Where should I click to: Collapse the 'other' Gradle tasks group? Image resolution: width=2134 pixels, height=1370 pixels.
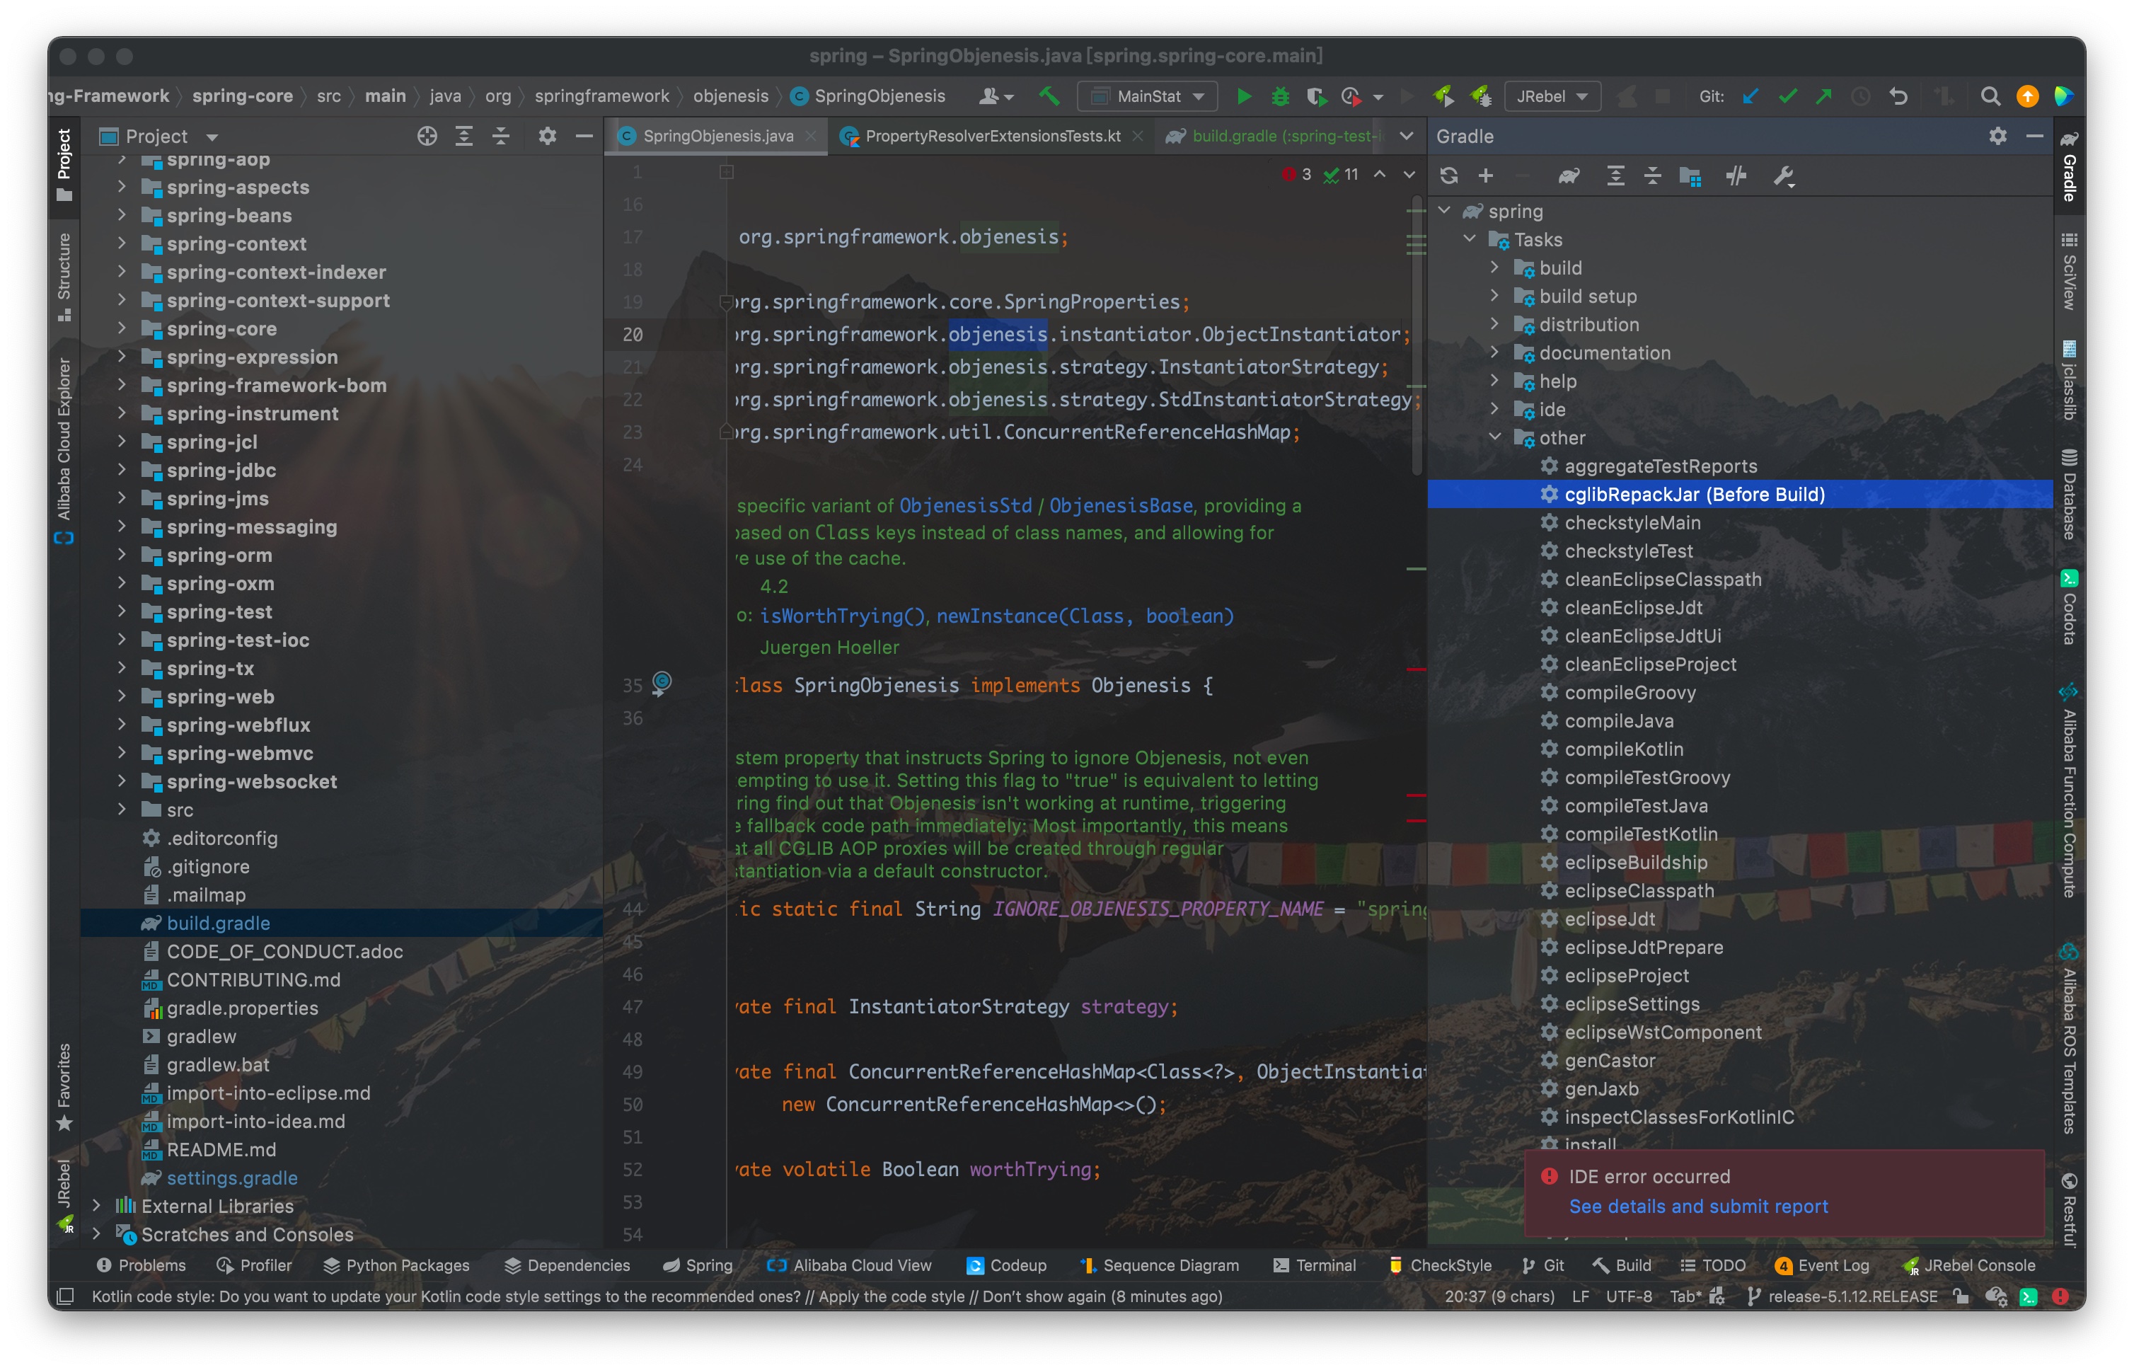[1494, 437]
